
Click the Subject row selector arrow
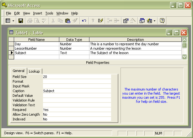[x=11, y=53]
